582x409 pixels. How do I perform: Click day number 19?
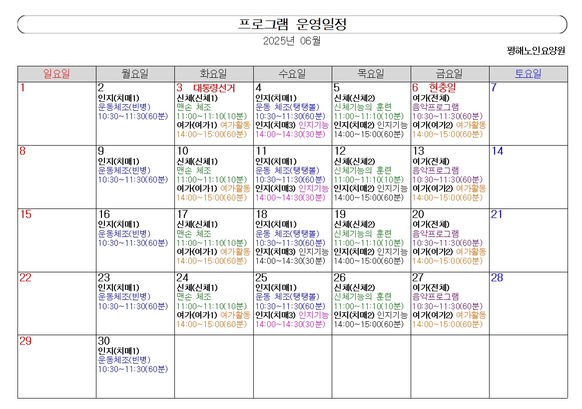[340, 214]
